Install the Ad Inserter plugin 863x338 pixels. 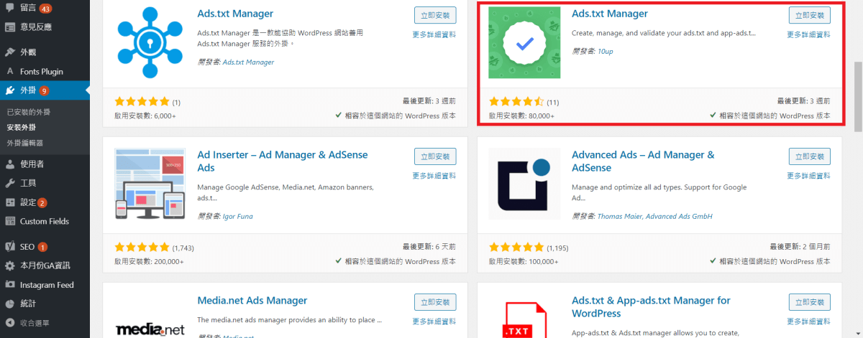pos(435,156)
